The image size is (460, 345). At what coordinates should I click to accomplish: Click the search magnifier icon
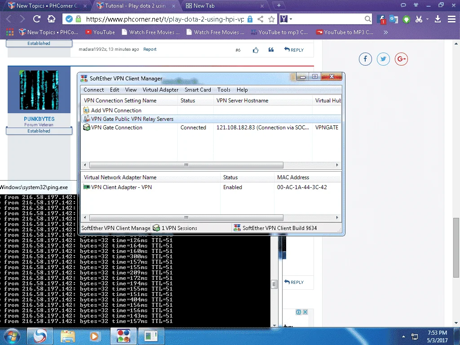coord(367,19)
